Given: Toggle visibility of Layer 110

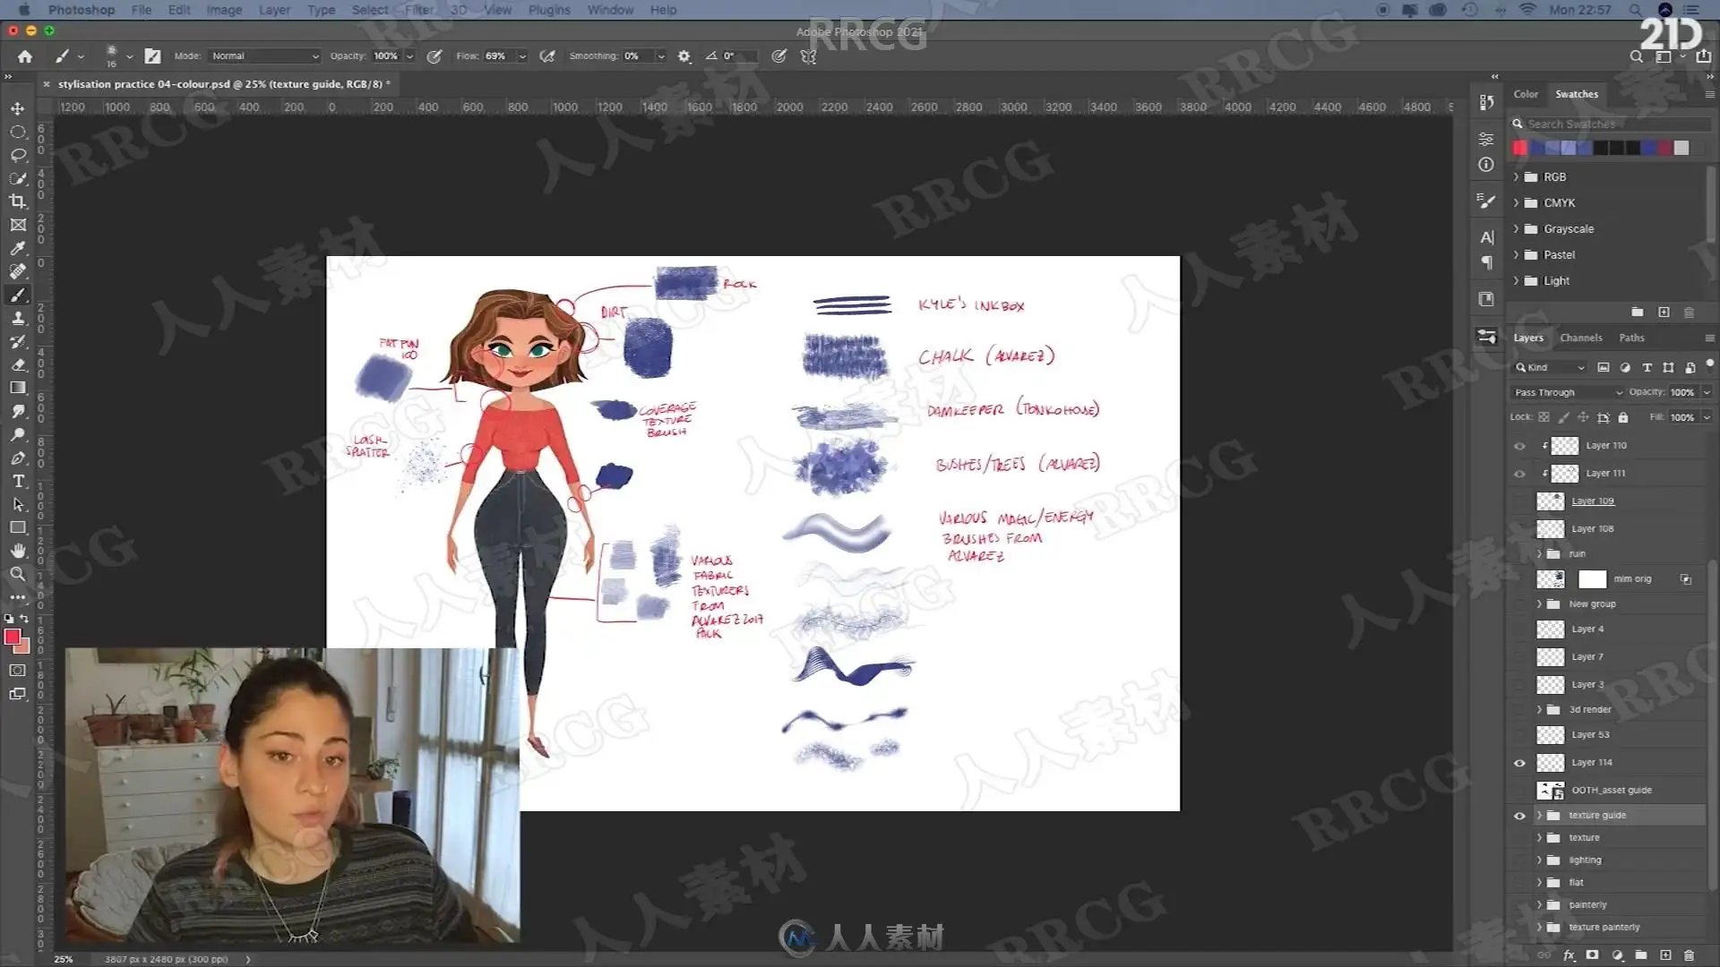Looking at the screenshot, I should 1519,446.
